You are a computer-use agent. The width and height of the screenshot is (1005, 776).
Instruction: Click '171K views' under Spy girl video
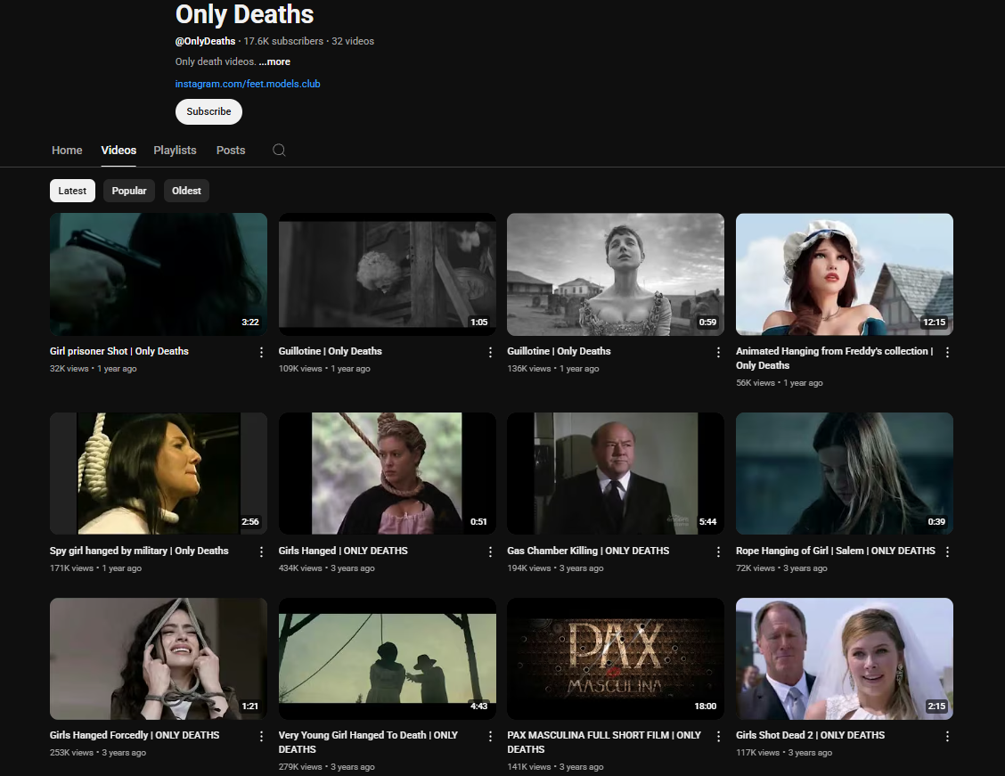pos(71,568)
